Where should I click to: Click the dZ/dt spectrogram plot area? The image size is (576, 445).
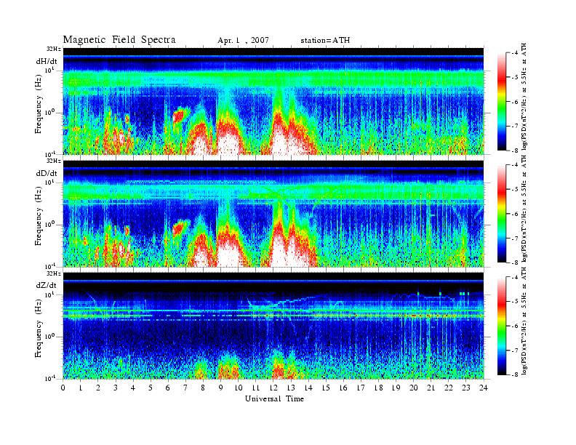pos(273,326)
